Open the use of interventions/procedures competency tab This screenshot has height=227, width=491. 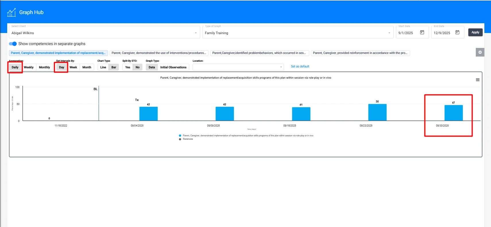(x=159, y=53)
